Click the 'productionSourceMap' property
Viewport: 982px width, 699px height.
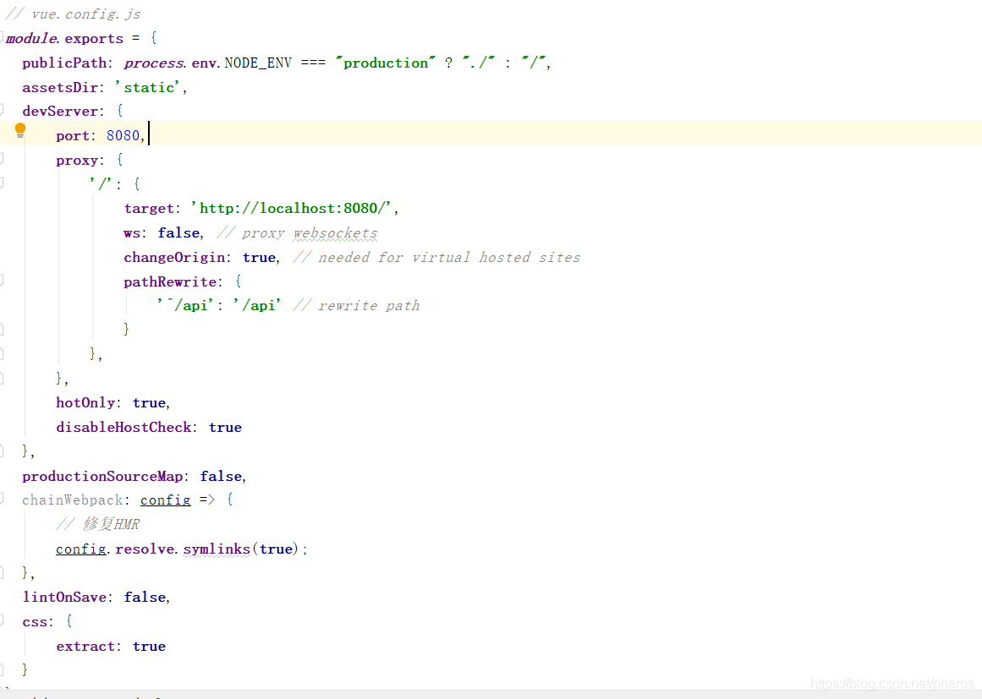(102, 476)
